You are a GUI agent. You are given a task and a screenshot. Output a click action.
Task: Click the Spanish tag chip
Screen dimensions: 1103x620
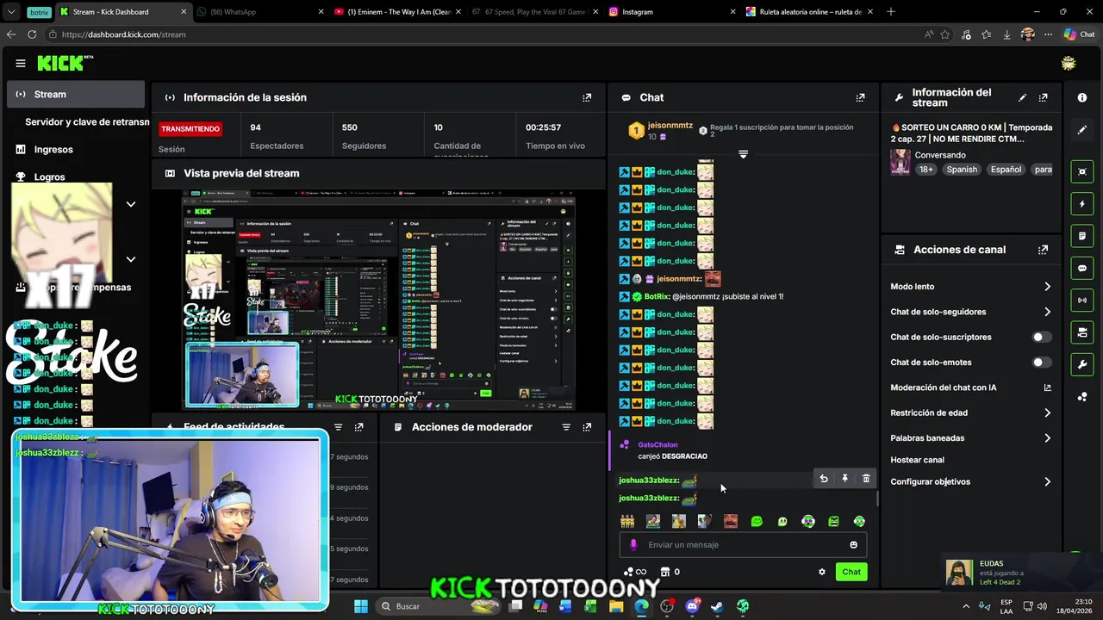[x=962, y=170]
